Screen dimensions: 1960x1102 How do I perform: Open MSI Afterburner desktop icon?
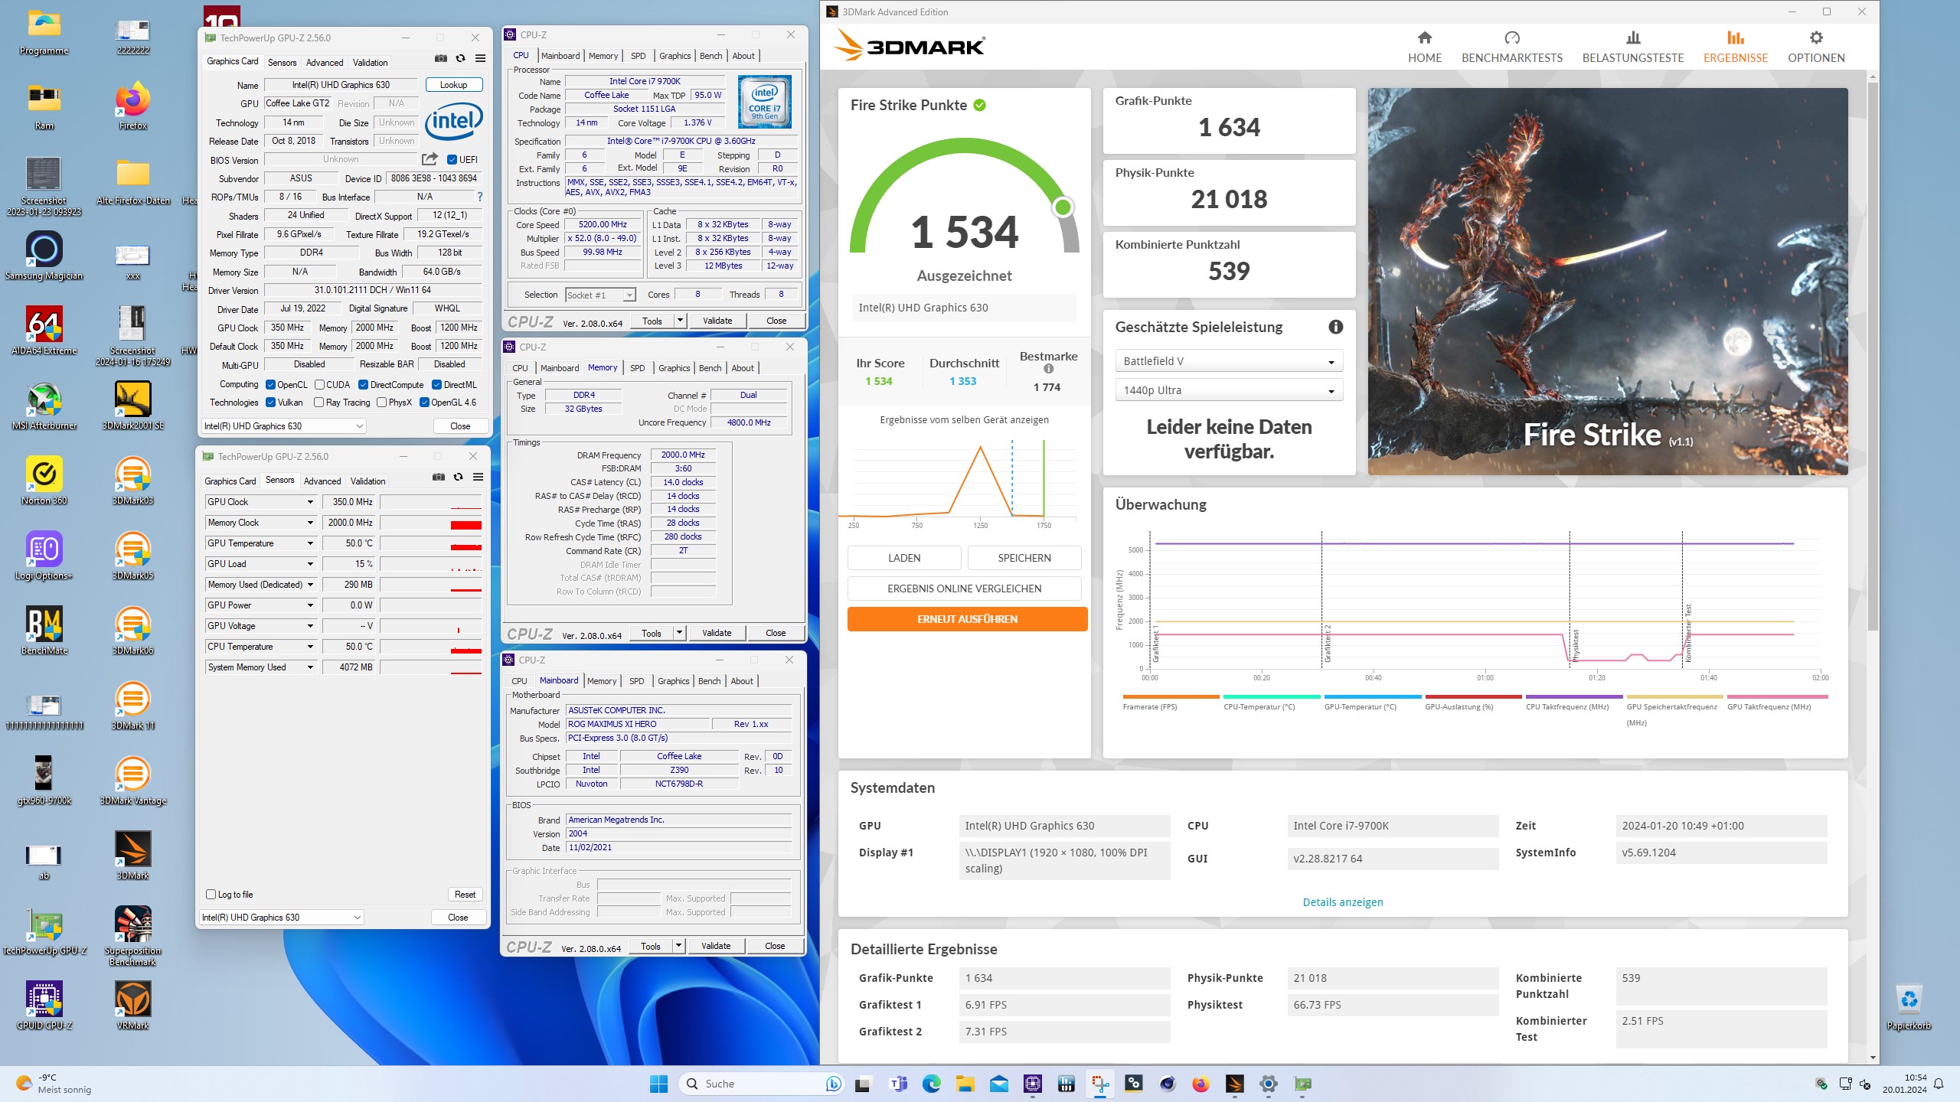coord(44,406)
